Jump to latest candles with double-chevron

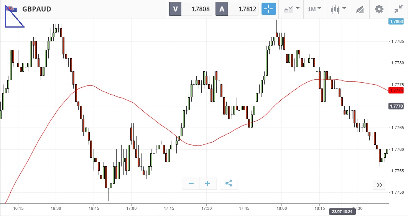click(x=379, y=185)
